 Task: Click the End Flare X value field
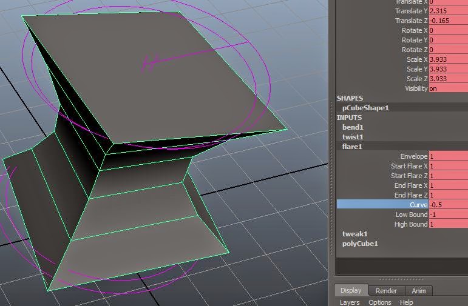pyautogui.click(x=449, y=185)
